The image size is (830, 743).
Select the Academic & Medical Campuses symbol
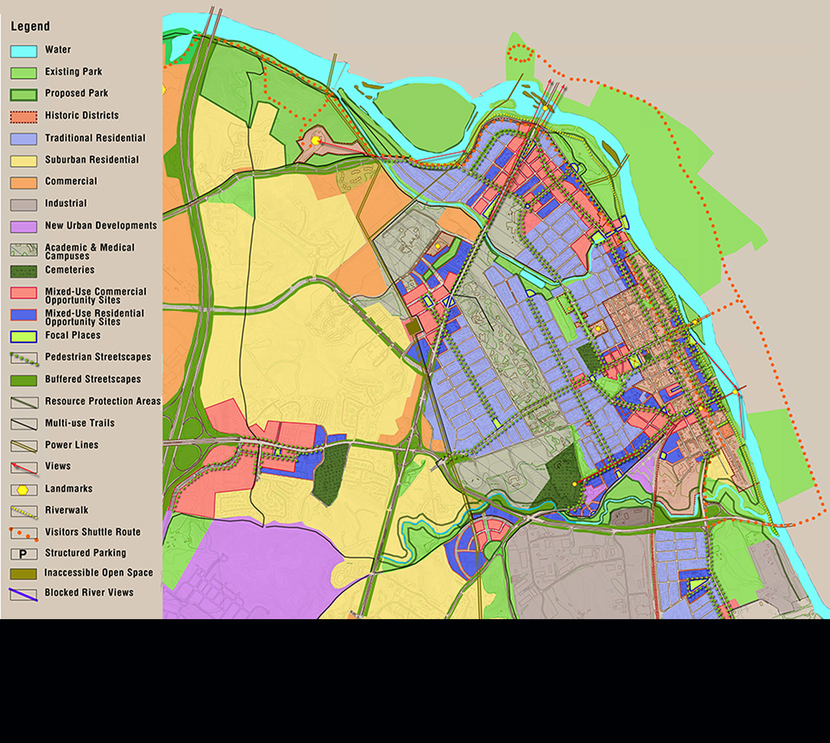tap(23, 250)
